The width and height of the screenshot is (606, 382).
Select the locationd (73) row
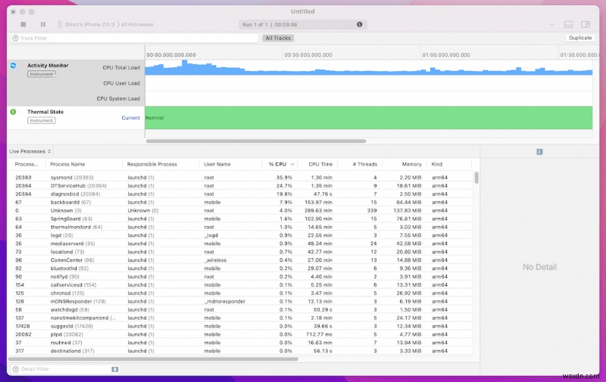coord(240,252)
